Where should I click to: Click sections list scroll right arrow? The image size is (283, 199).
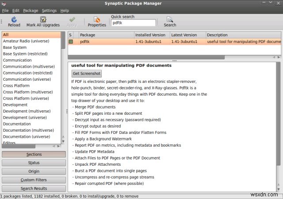coord(58,146)
